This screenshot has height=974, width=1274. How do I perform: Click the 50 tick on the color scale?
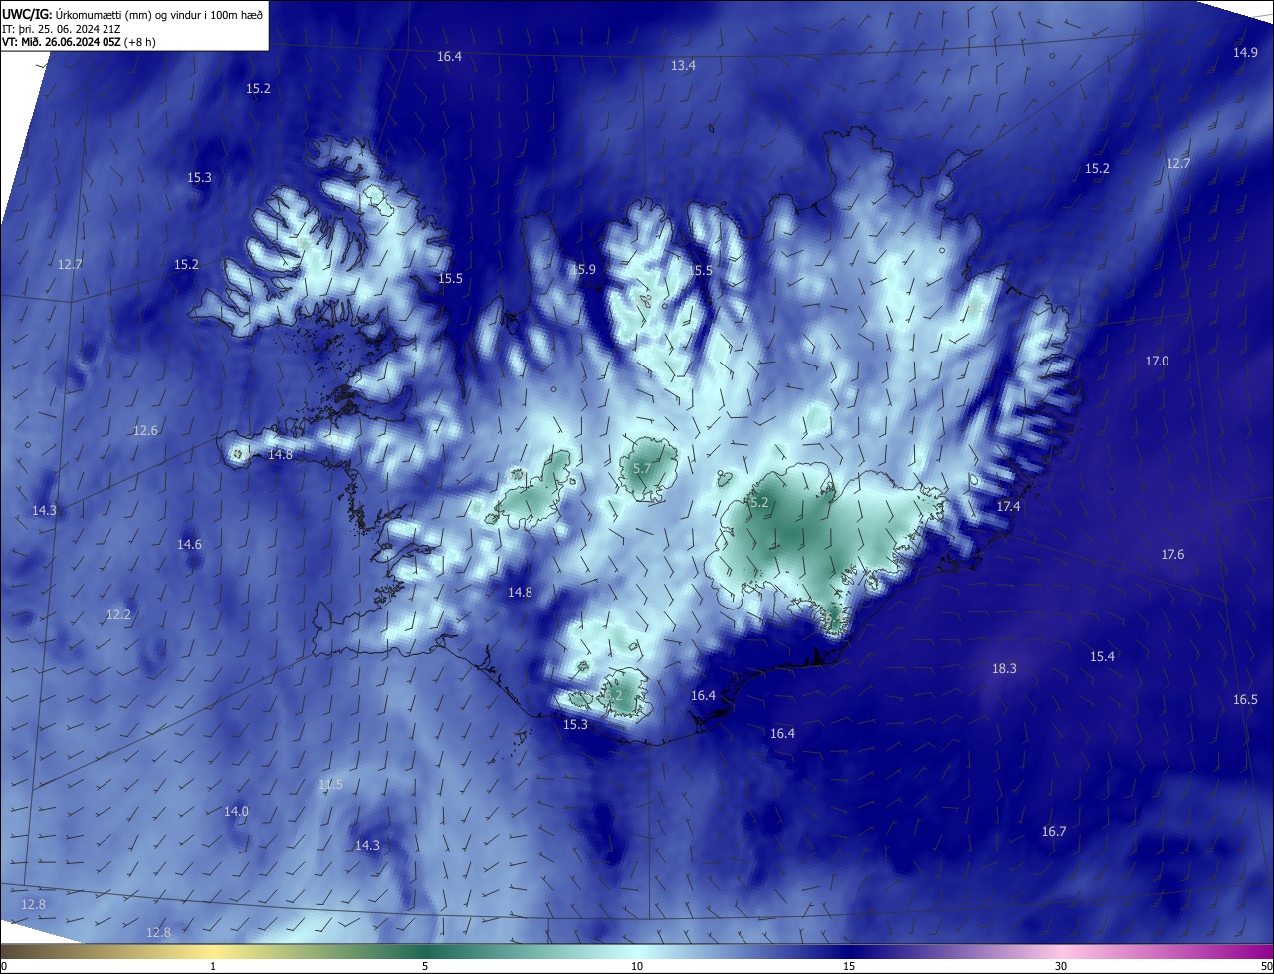coord(1266,966)
